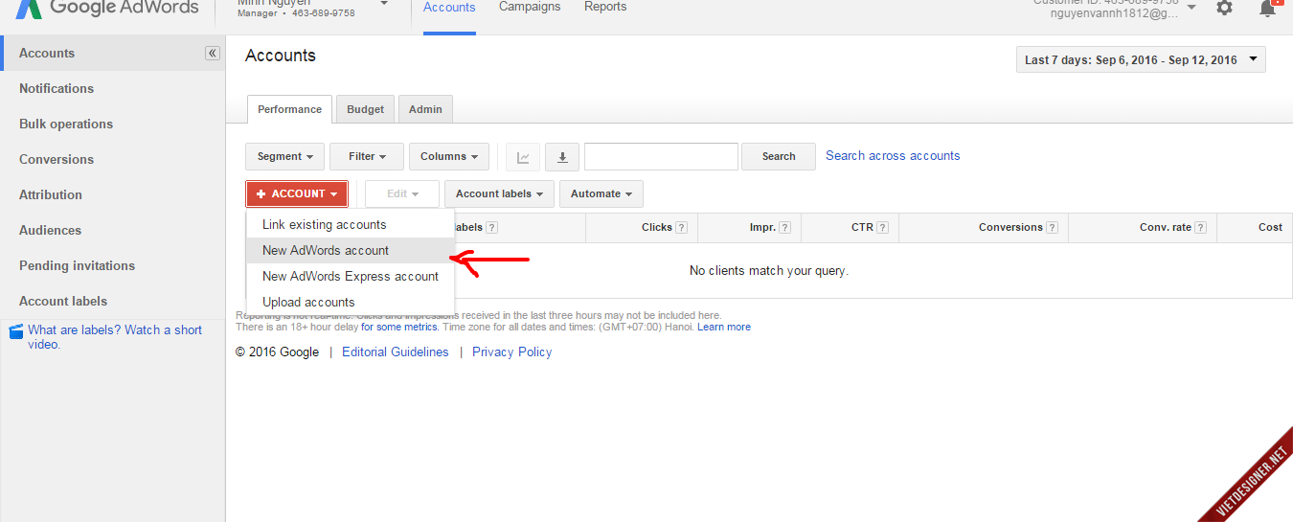Select Link existing accounts
This screenshot has height=522, width=1293.
coord(351,225)
